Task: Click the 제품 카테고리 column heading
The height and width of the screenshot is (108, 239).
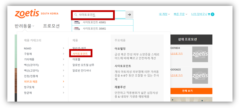Action: [33, 40]
